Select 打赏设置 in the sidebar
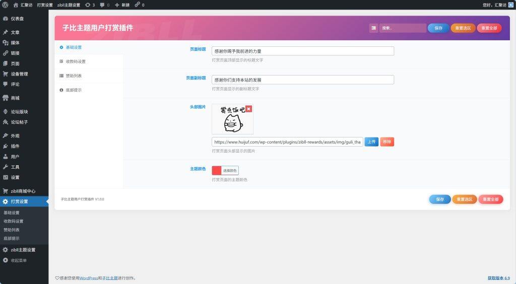 pyautogui.click(x=24, y=201)
